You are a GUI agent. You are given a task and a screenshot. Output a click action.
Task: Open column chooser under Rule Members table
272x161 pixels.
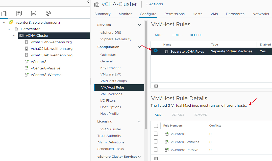tap(156, 158)
